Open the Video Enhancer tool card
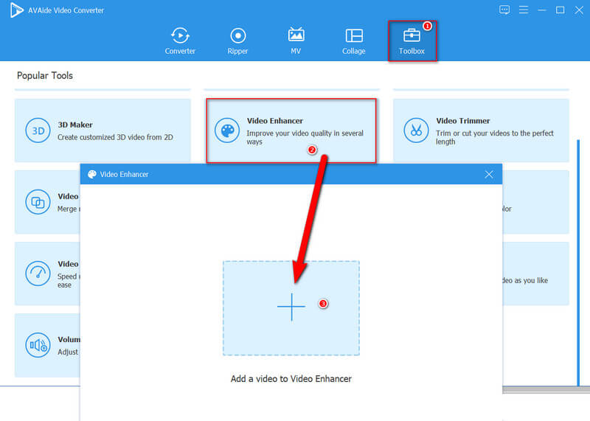The height and width of the screenshot is (421, 590). (291, 131)
